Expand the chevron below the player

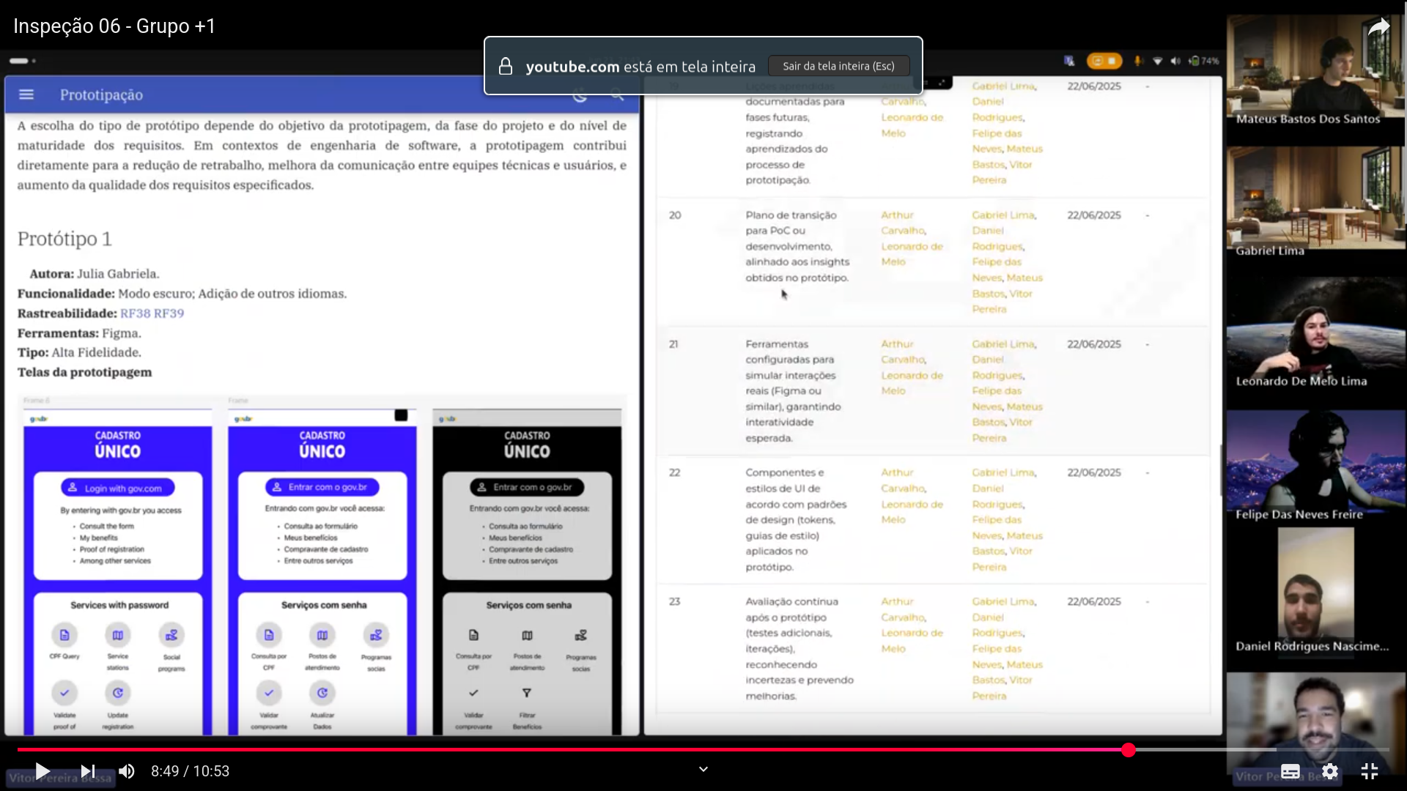703,769
